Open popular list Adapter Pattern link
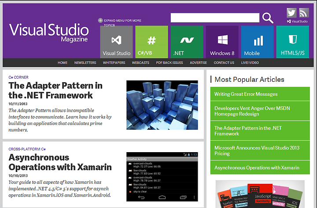The height and width of the screenshot is (208, 317). point(260,131)
